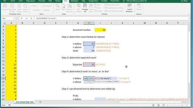Reset Window Position
This screenshot has width=193, height=108.
point(114,11)
